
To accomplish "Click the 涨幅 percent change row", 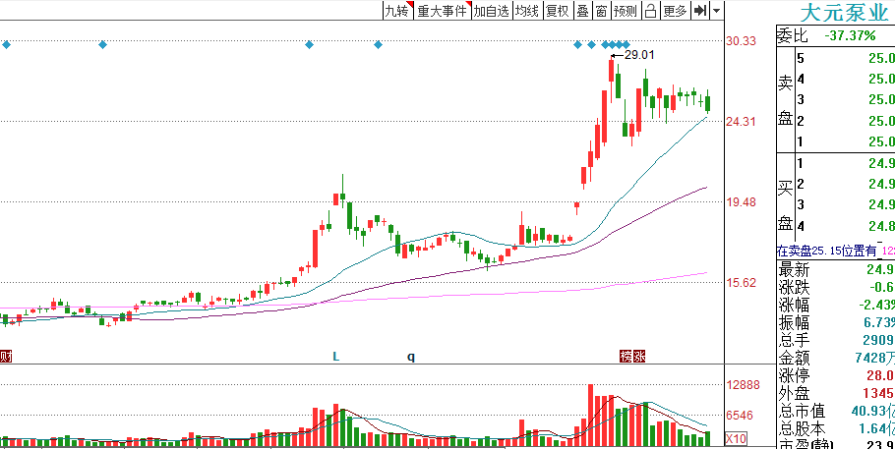I will [836, 305].
